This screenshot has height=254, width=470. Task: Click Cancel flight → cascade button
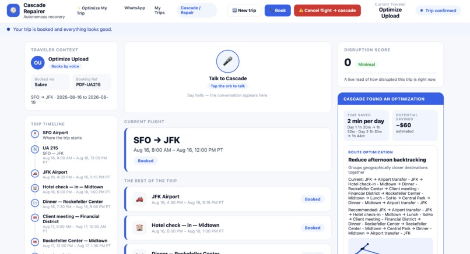click(x=327, y=10)
